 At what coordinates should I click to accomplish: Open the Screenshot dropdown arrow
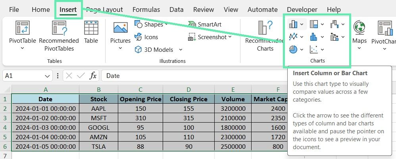[230, 37]
